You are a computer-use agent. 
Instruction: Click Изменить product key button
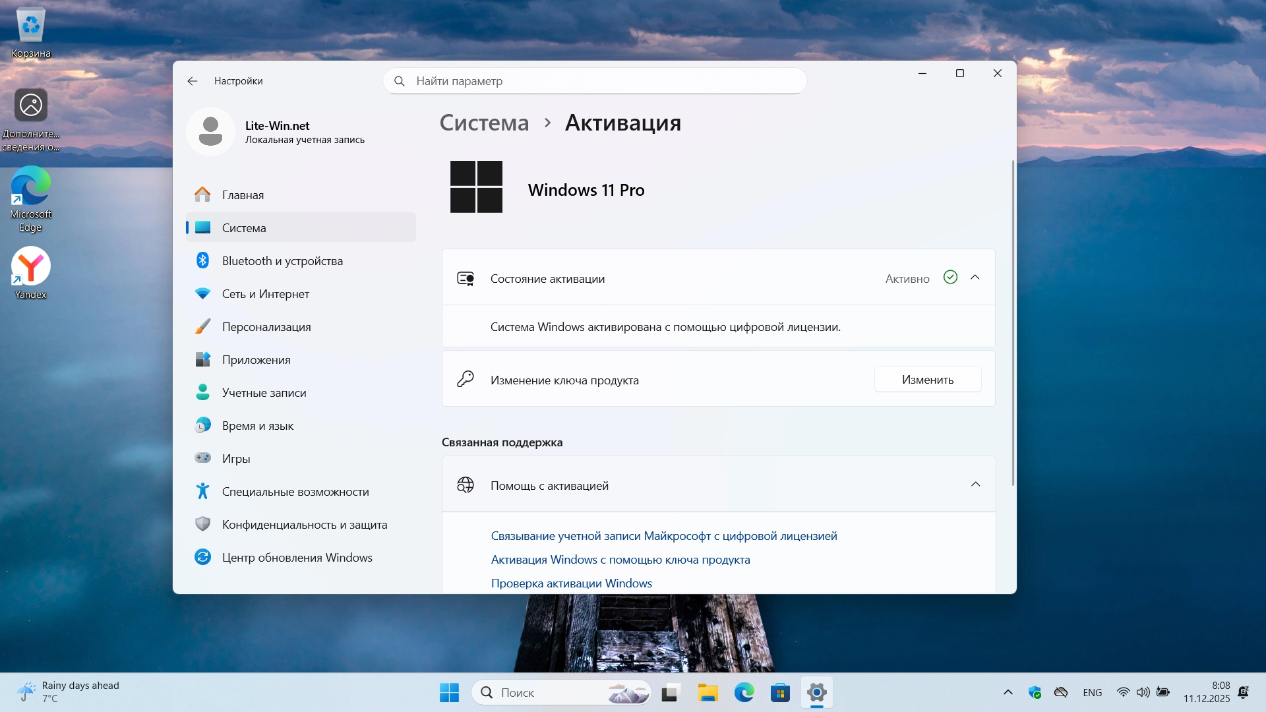927,380
